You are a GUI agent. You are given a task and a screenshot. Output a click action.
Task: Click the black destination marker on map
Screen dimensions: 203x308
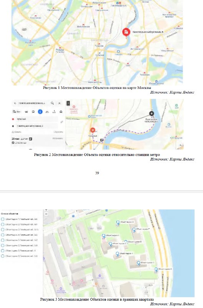[x=152, y=113]
